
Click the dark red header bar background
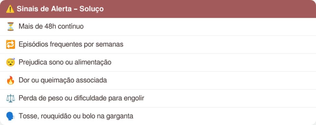(210, 9)
